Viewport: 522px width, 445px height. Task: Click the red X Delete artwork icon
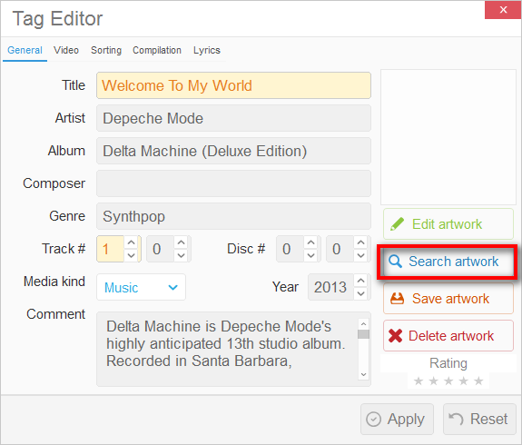[395, 336]
